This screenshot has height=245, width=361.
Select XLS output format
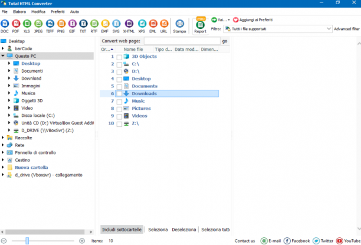coord(27,26)
